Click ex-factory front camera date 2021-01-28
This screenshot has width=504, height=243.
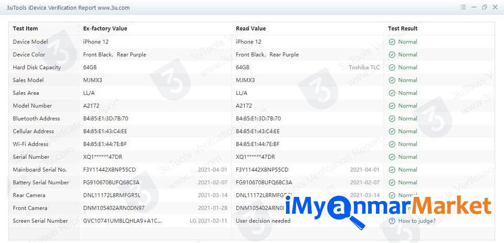tap(213, 208)
